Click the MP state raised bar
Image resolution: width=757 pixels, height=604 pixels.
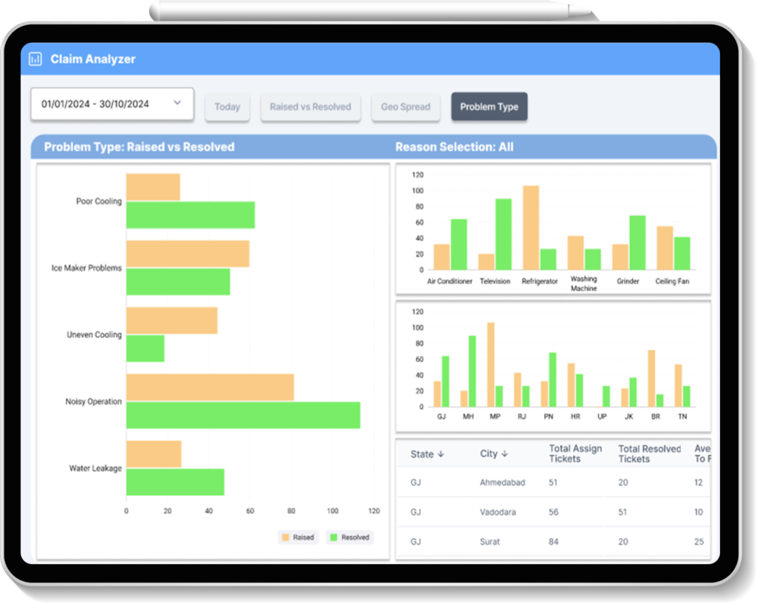tap(491, 365)
